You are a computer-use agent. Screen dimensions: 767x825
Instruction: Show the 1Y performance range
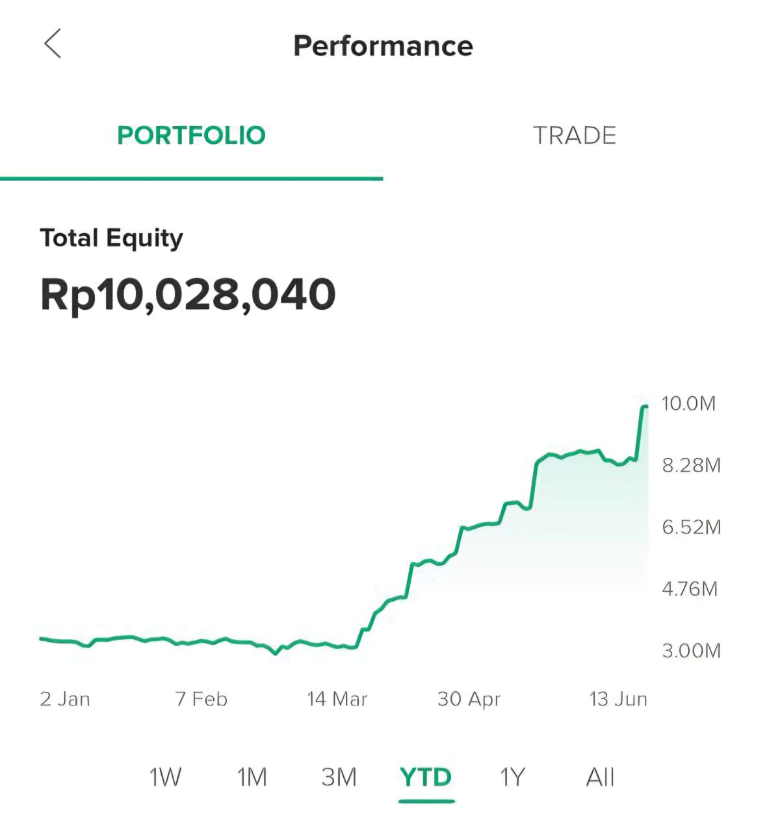click(x=512, y=777)
